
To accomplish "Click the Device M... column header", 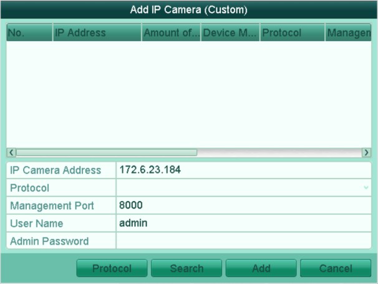I will coord(230,32).
